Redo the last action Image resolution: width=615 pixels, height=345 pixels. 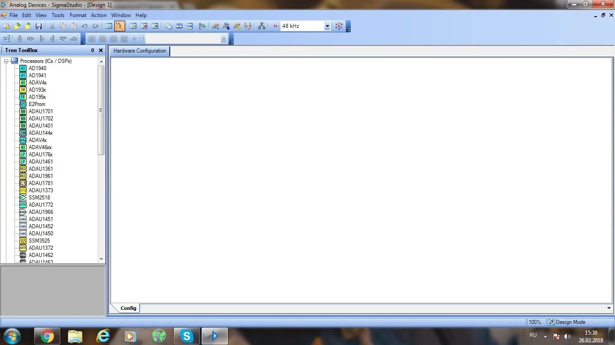(95, 26)
